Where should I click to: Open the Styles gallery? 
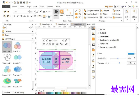pos(127,14)
